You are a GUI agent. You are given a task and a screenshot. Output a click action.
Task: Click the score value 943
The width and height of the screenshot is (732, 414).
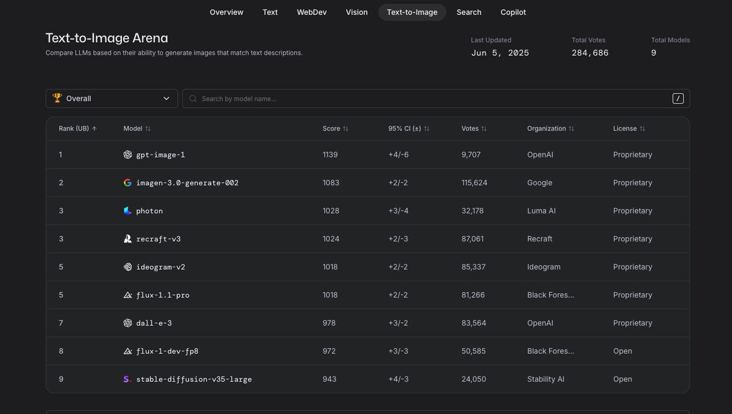click(x=329, y=379)
